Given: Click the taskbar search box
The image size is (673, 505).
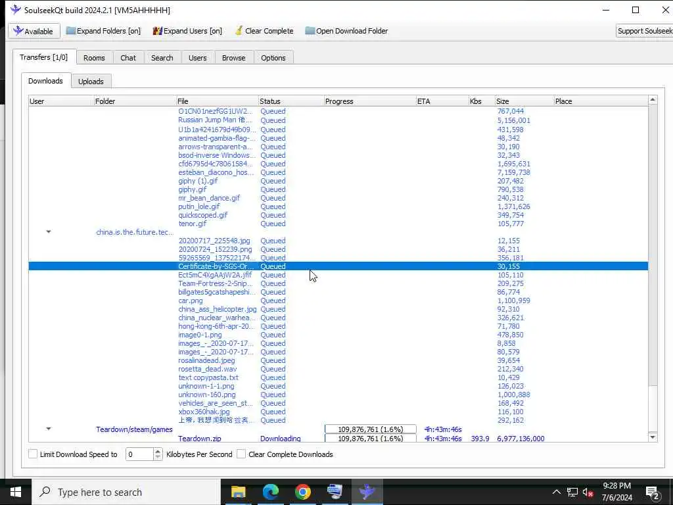Looking at the screenshot, I should (x=126, y=492).
